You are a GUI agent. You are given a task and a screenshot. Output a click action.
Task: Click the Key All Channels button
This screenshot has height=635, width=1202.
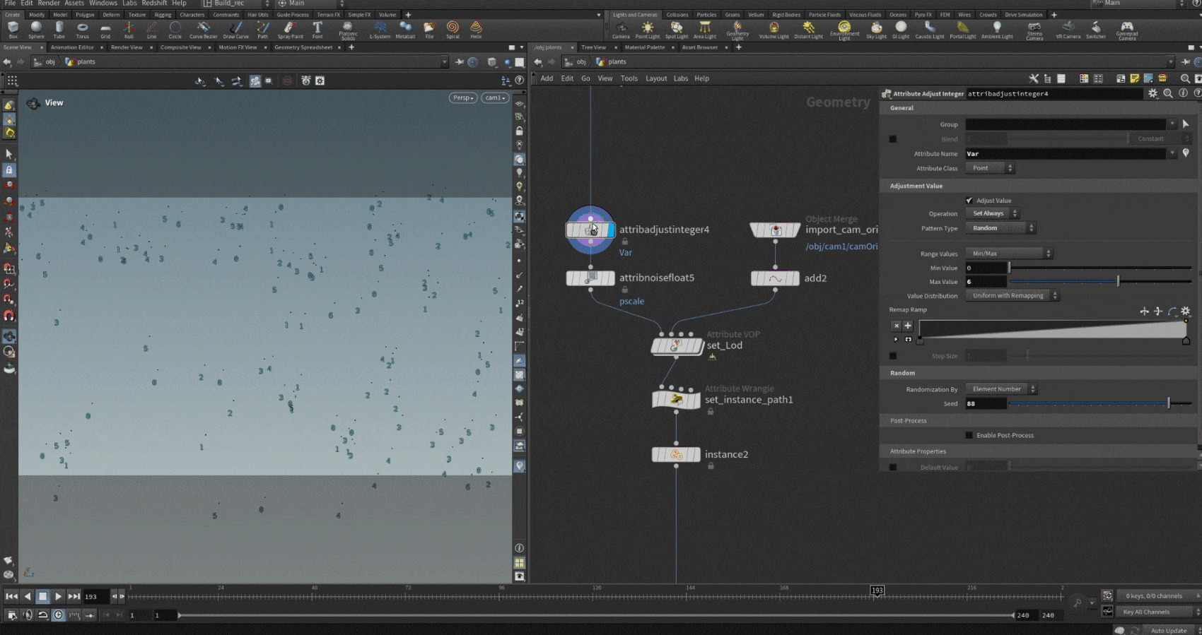point(1145,612)
